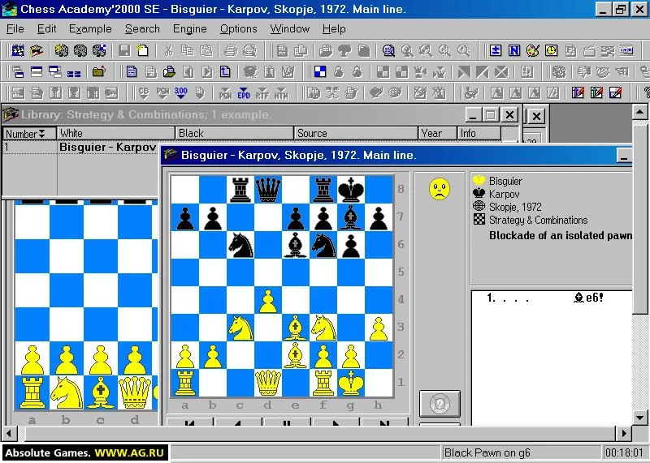Open the Options menu

click(x=238, y=29)
